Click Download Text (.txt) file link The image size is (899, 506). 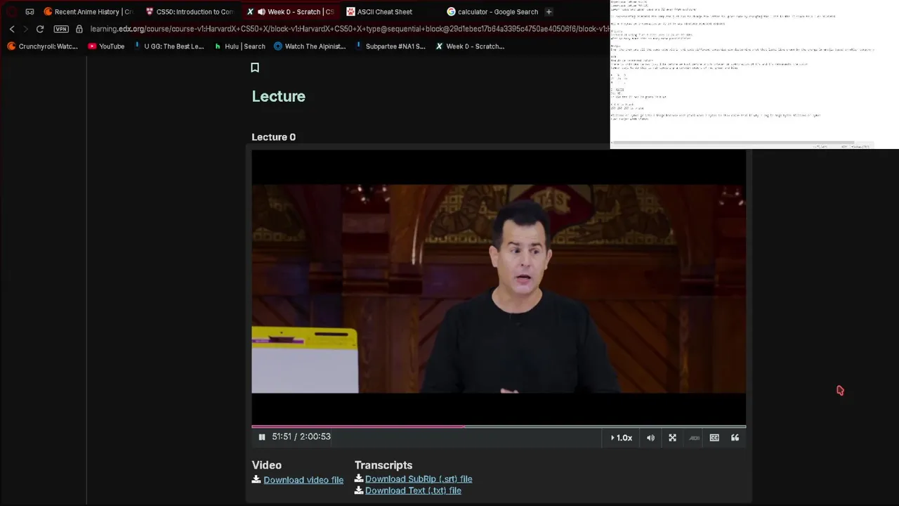pyautogui.click(x=413, y=491)
